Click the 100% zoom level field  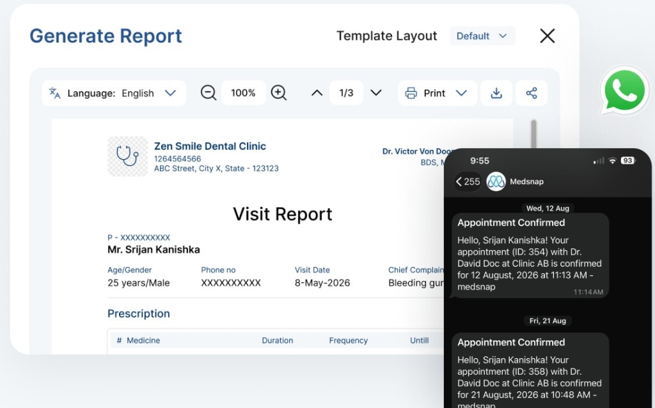coord(243,93)
